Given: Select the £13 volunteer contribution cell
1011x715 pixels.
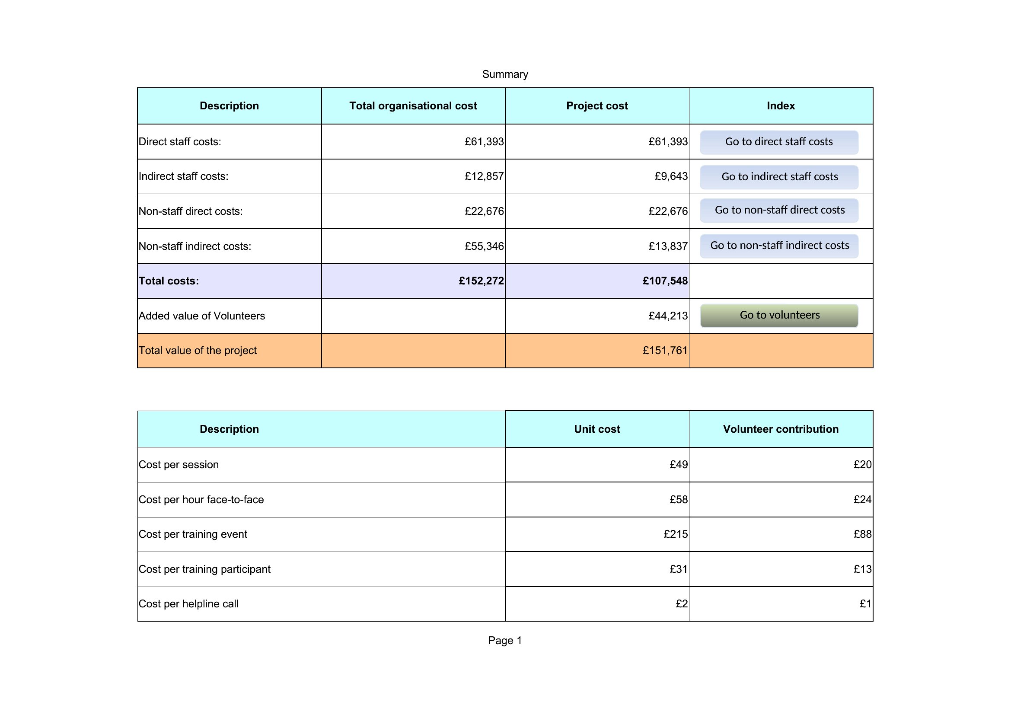Looking at the screenshot, I should click(781, 569).
